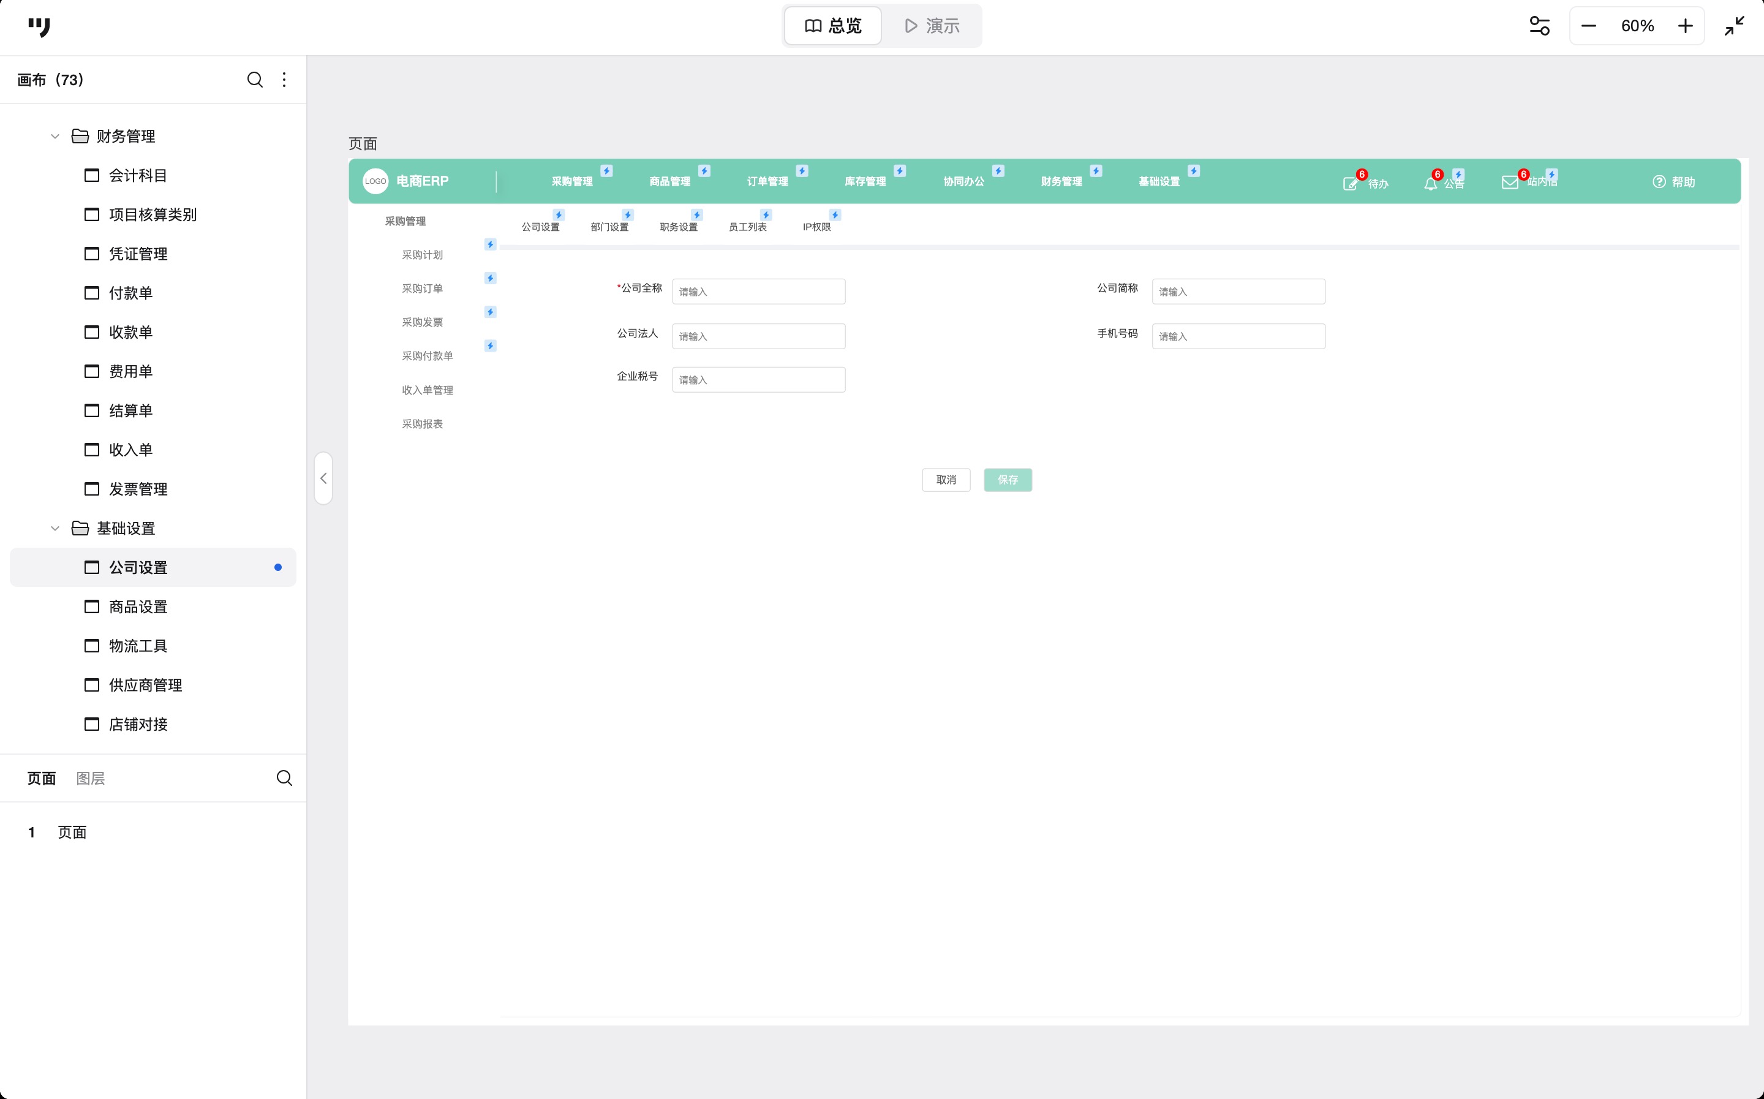
Task: Click the lightning hotspot on 采购管理
Action: coord(606,171)
